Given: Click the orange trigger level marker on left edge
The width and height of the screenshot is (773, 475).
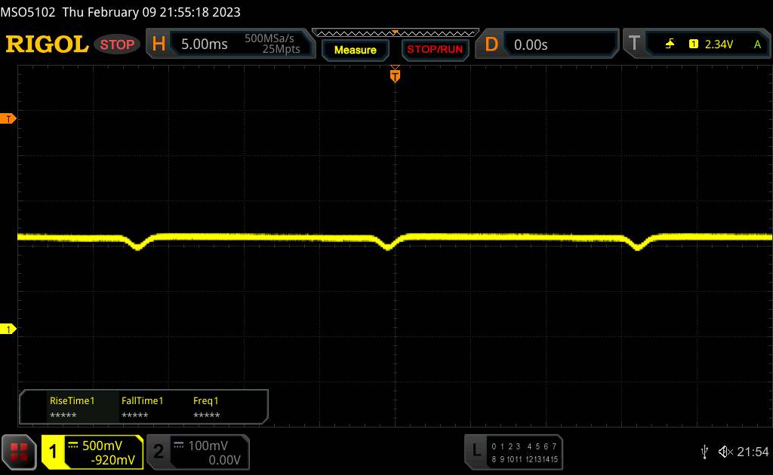Looking at the screenshot, I should coord(8,118).
